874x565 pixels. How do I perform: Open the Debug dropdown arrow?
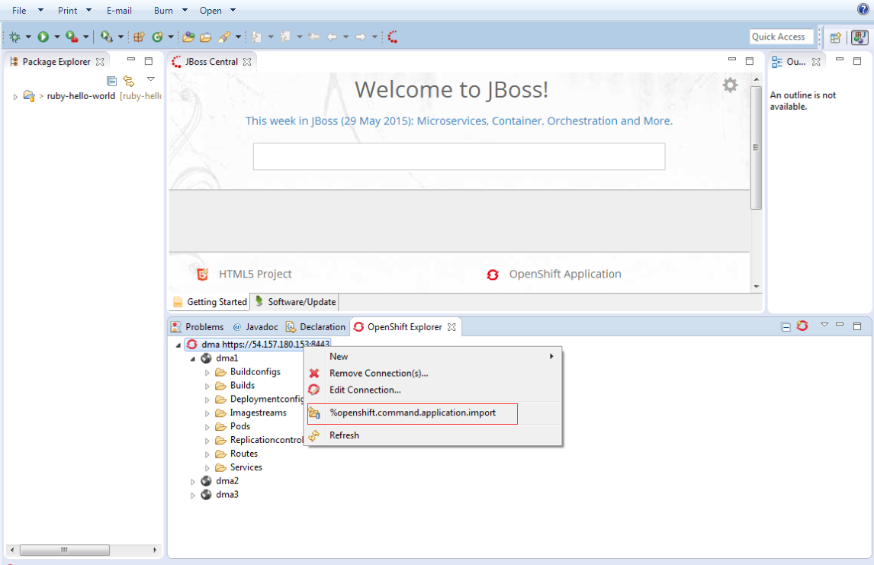click(x=28, y=37)
